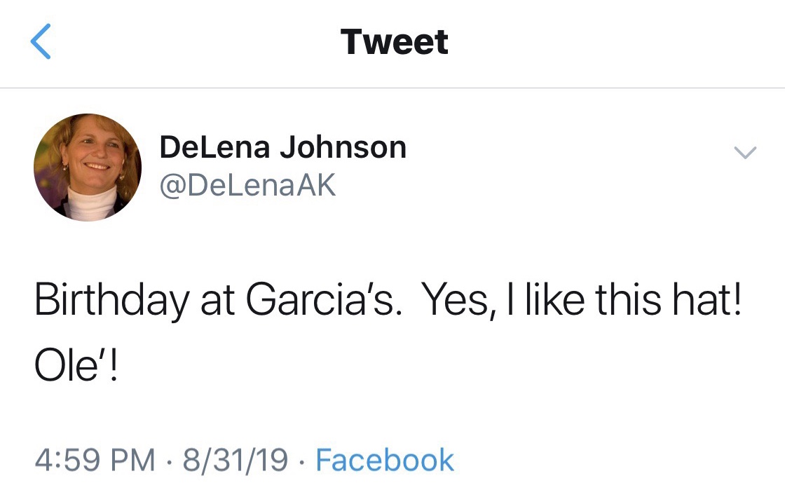Open the Facebook source link
Screen dimensions: 785x490
point(385,460)
